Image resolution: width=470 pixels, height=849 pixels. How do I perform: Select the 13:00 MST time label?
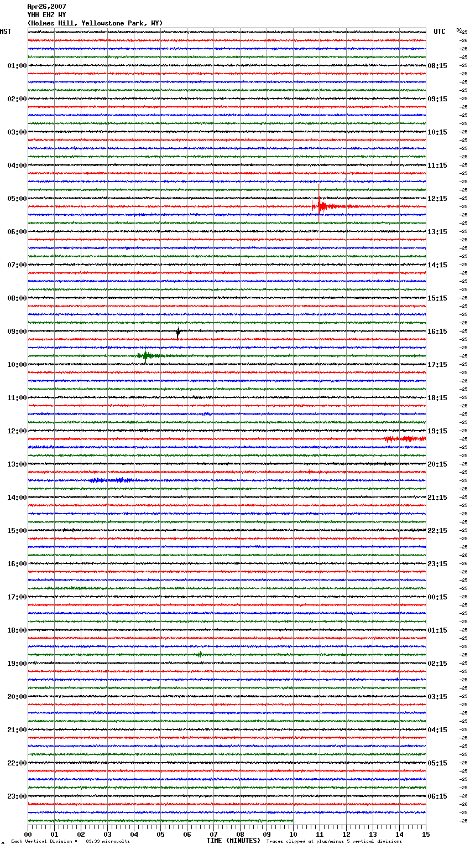17,464
